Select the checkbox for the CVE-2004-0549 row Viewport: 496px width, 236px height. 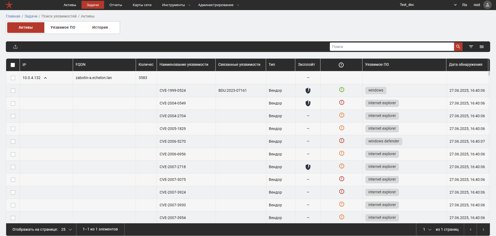click(x=13, y=103)
